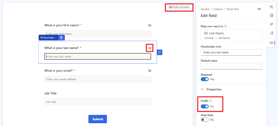
Task: Click the prefill icon beside email question
Action: tap(150, 71)
